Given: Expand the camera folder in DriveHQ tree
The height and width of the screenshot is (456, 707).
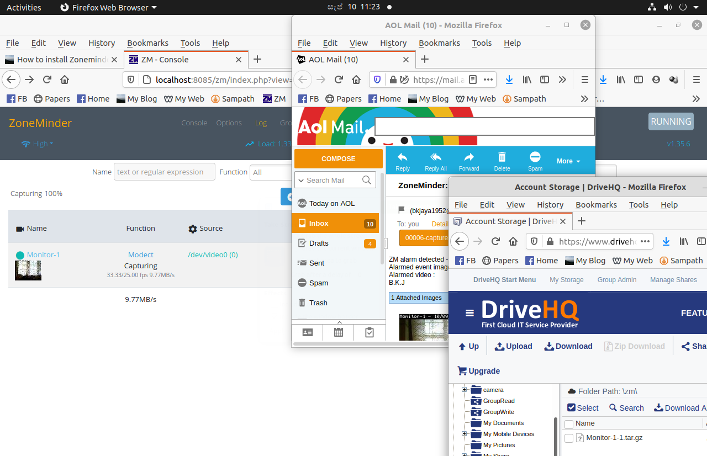Looking at the screenshot, I should point(465,390).
